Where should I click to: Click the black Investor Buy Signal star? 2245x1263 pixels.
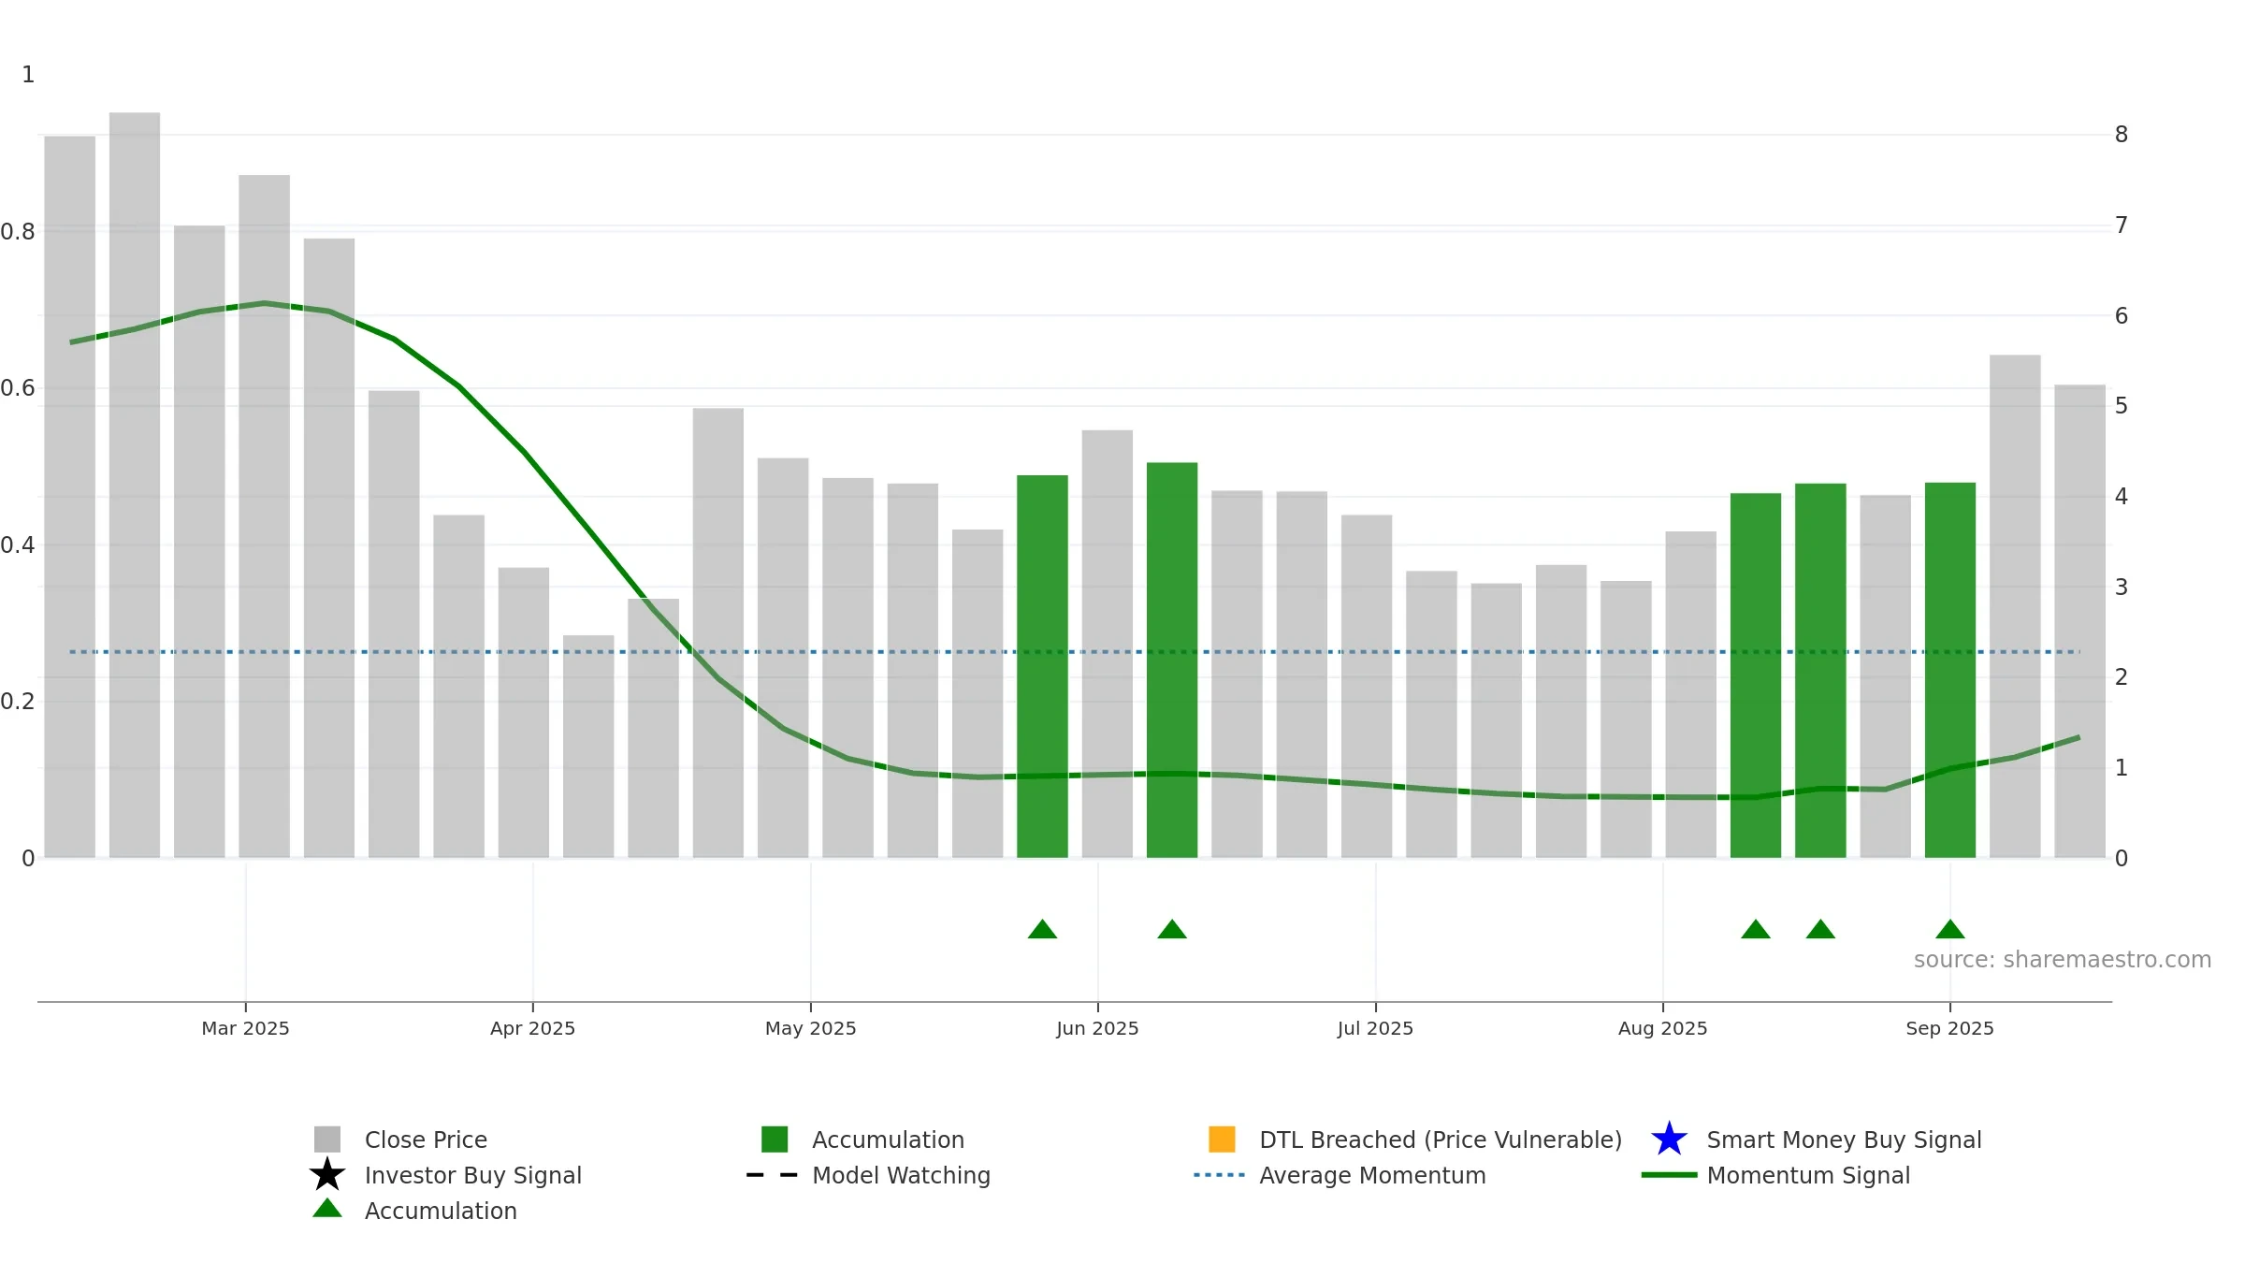(327, 1175)
